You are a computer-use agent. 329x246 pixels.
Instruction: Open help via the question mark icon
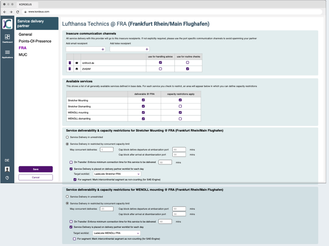[7, 177]
